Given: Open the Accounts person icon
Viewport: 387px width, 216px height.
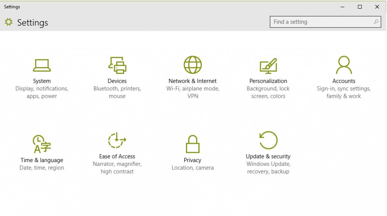Looking at the screenshot, I should click(344, 65).
